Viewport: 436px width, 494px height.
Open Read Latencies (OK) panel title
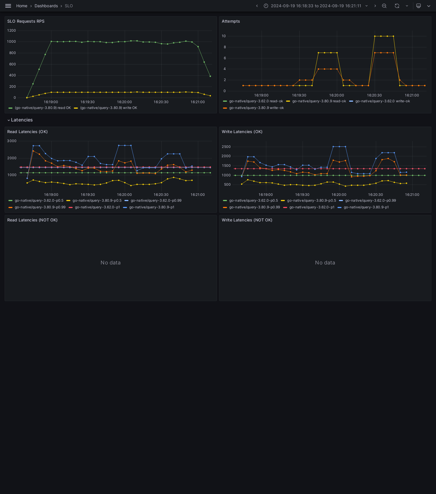click(x=27, y=132)
